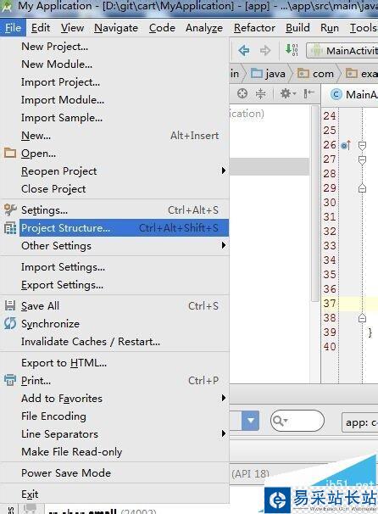Click the scroll from source target icon

pos(242,94)
